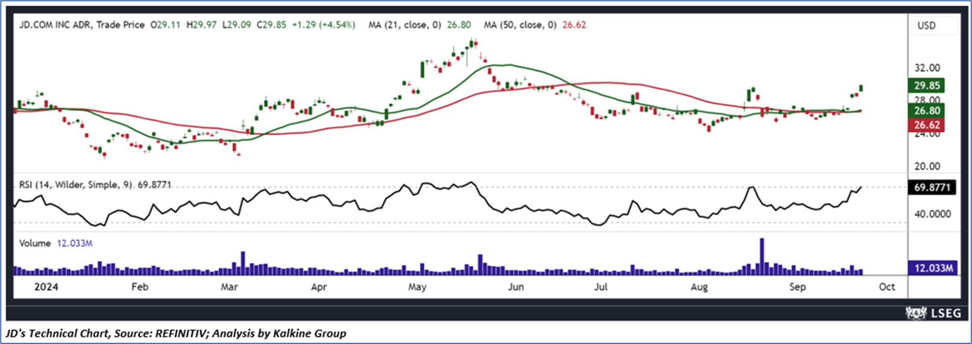Screen dimensions: 972x344
Task: Select the close price C29.85 value
Action: tap(271, 25)
